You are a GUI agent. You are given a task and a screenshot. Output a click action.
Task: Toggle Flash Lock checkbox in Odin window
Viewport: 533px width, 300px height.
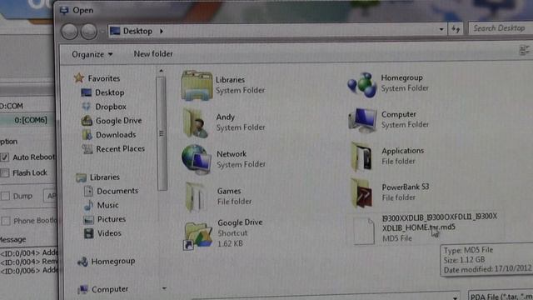click(x=4, y=172)
